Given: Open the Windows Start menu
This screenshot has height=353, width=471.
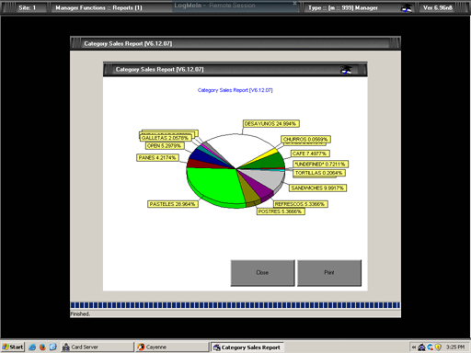Looking at the screenshot, I should pyautogui.click(x=13, y=347).
